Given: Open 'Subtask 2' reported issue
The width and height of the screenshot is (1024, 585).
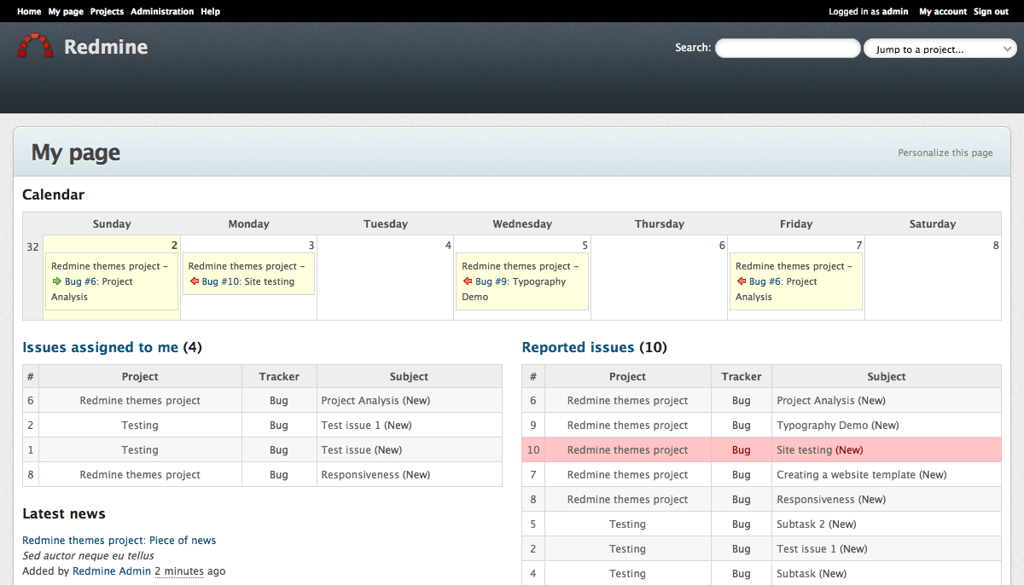Looking at the screenshot, I should click(800, 524).
